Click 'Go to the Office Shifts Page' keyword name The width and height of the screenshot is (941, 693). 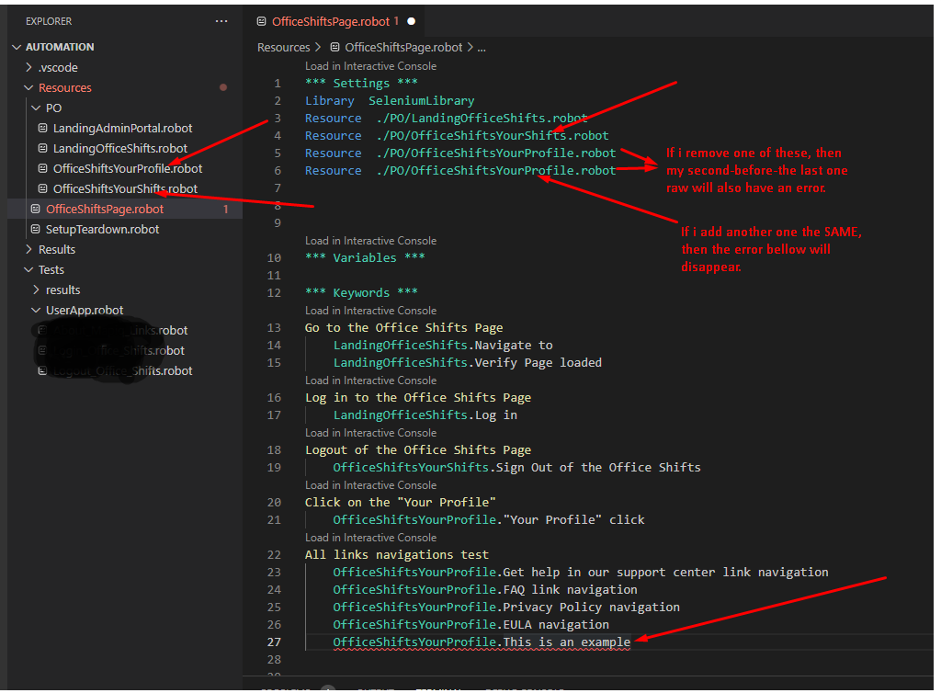(404, 328)
